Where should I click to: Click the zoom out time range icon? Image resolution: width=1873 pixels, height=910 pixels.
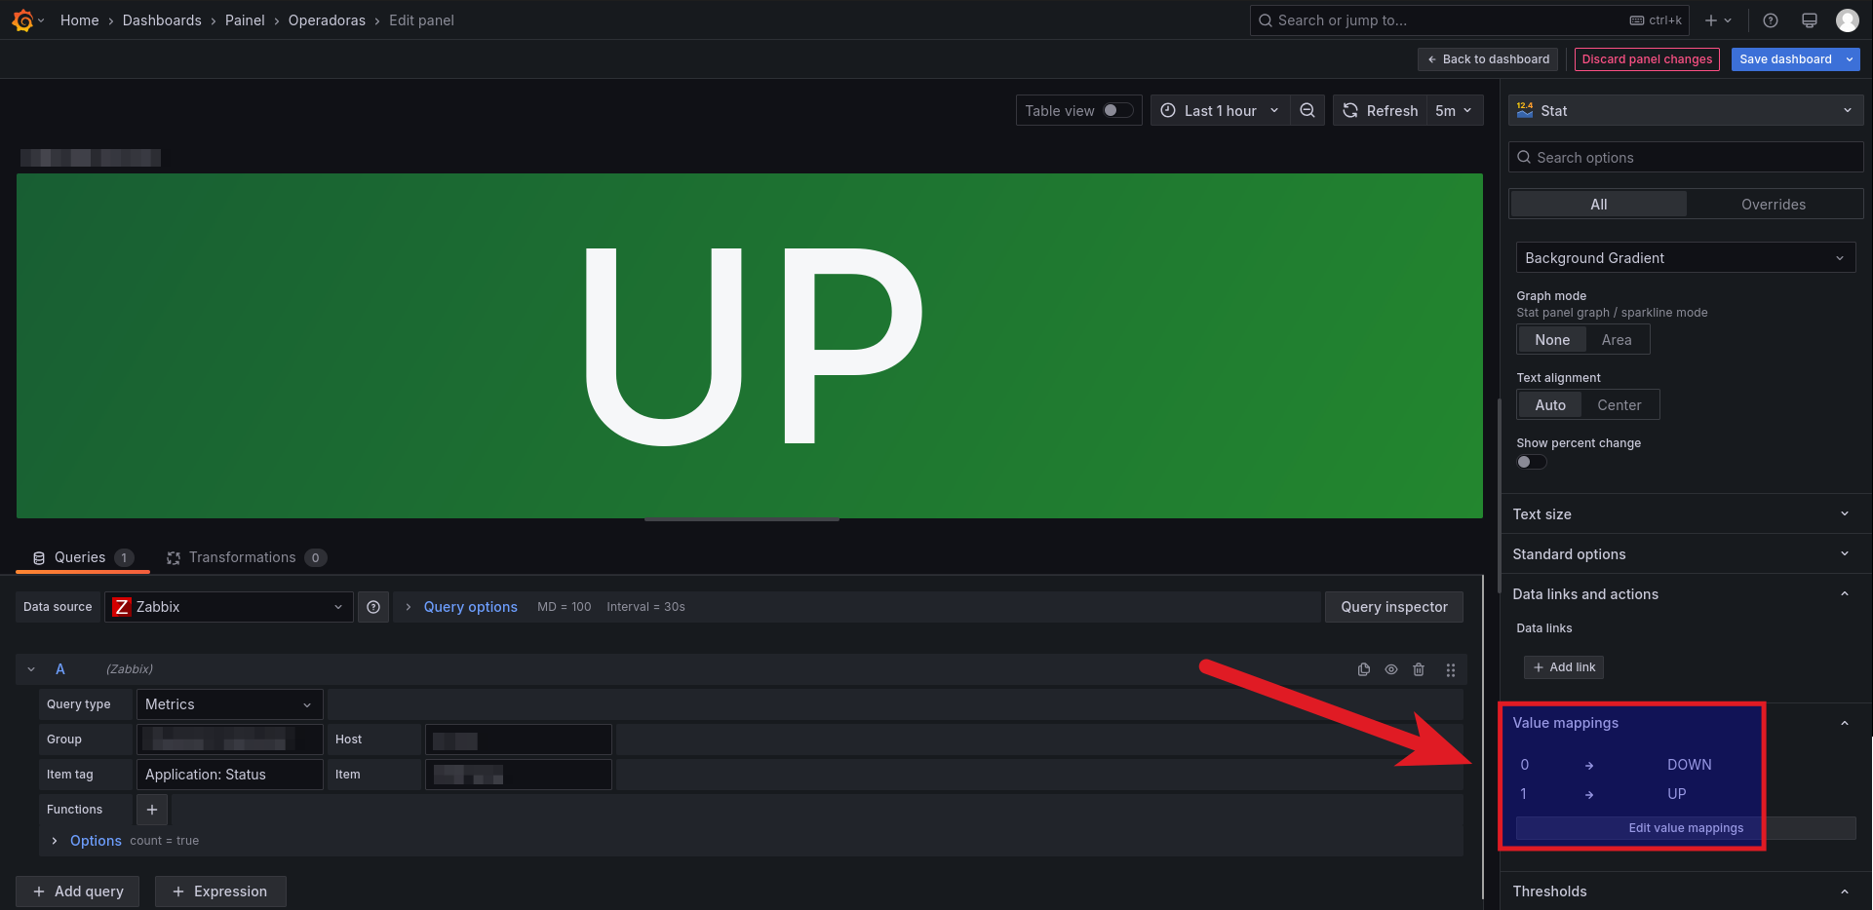click(1307, 111)
